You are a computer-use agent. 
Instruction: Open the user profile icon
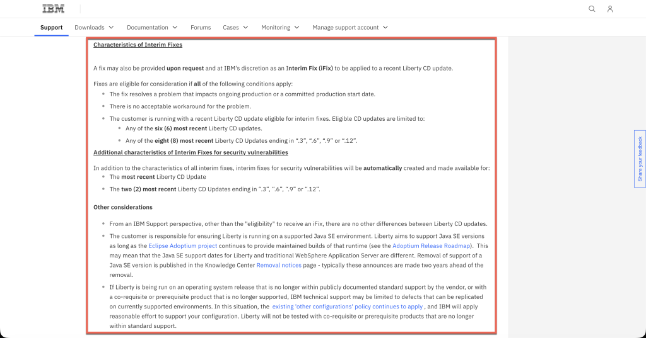pyautogui.click(x=610, y=9)
